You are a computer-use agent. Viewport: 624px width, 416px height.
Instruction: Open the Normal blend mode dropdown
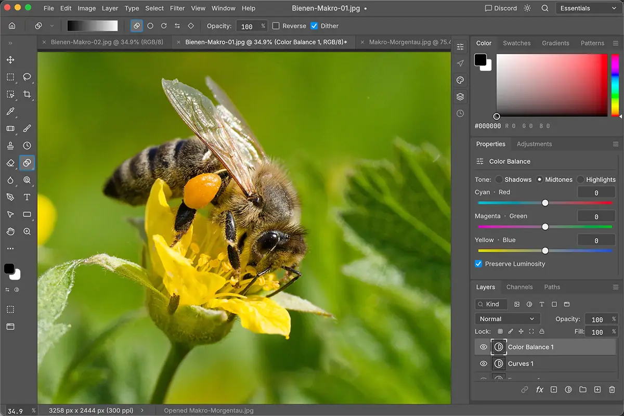coord(508,319)
